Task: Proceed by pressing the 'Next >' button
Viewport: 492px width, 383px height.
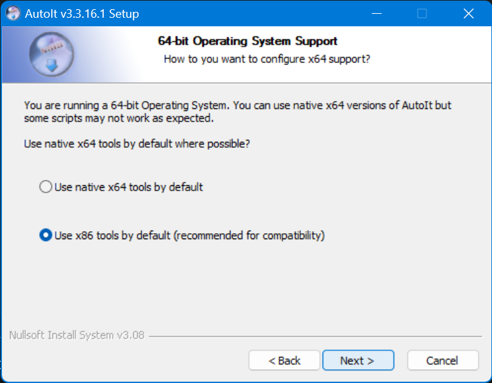Action: click(357, 360)
